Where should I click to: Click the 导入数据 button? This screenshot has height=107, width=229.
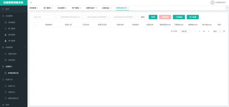[193, 17]
